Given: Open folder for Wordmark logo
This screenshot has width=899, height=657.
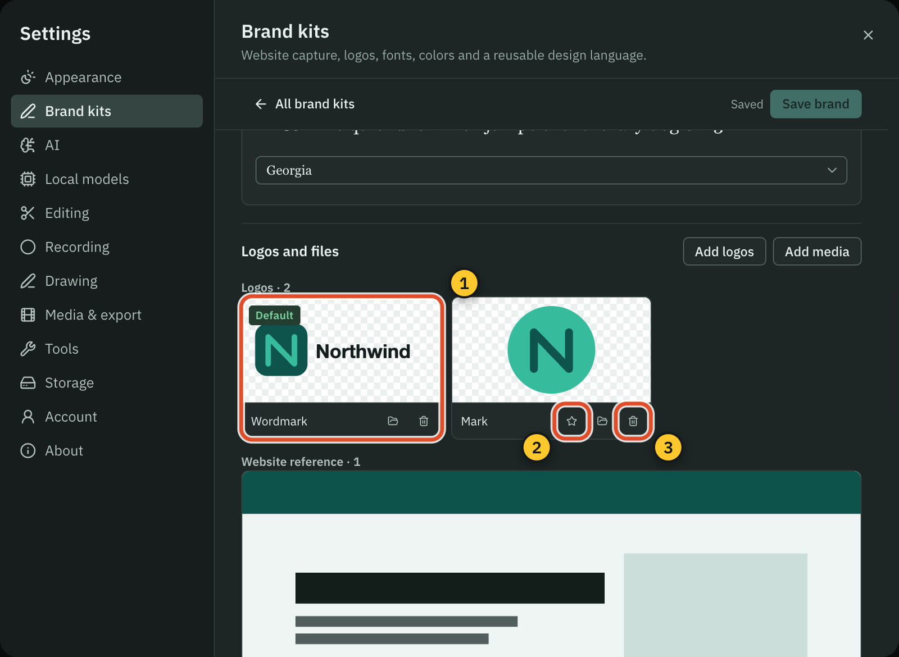Looking at the screenshot, I should (x=393, y=421).
